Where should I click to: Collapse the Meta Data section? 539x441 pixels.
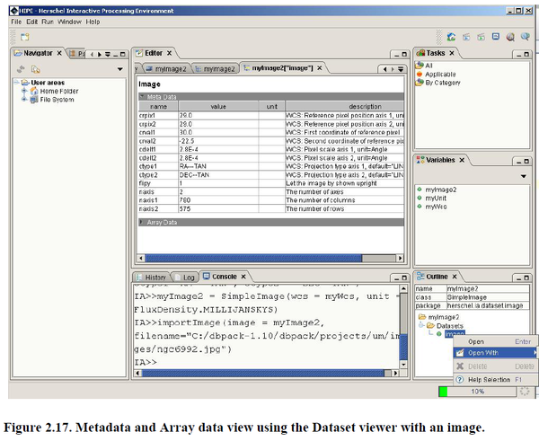pos(142,97)
